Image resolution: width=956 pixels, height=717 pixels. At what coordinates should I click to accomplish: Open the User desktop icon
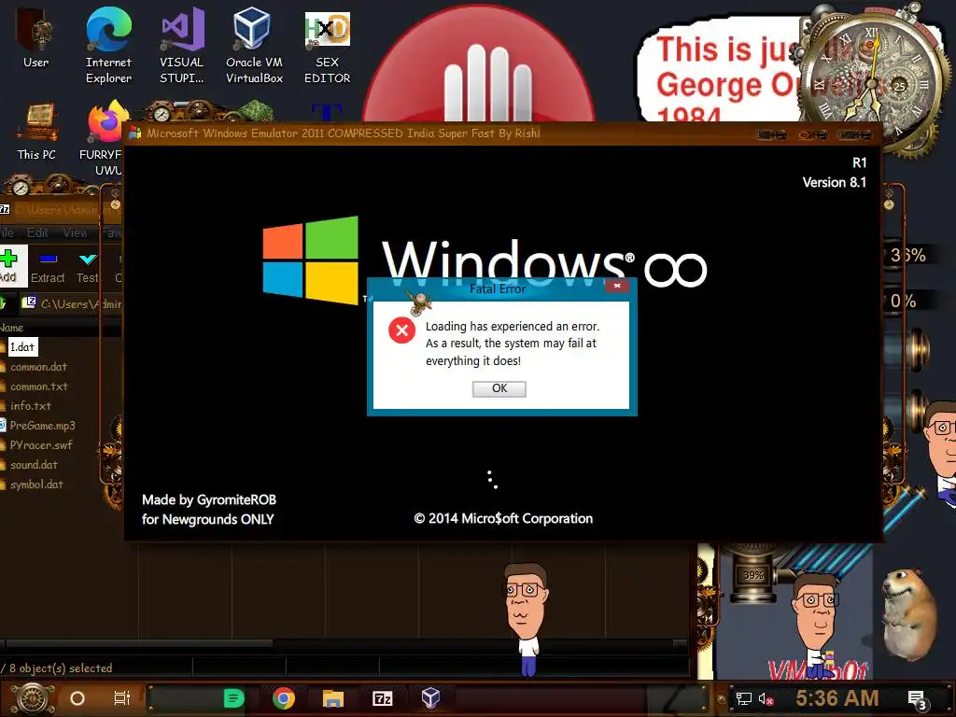point(36,36)
